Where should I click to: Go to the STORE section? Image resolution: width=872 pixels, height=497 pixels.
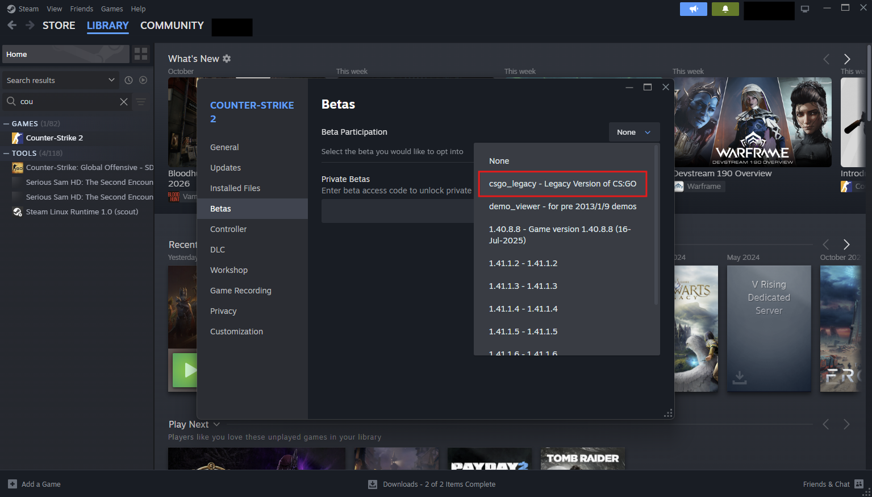pos(59,26)
